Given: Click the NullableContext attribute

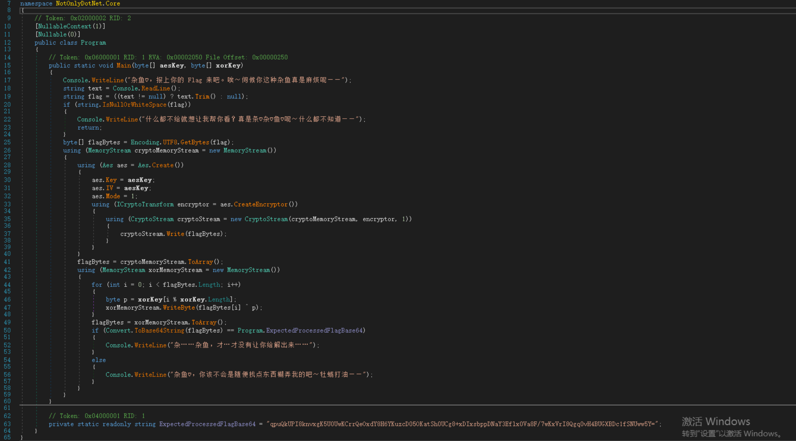Looking at the screenshot, I should click(65, 26).
